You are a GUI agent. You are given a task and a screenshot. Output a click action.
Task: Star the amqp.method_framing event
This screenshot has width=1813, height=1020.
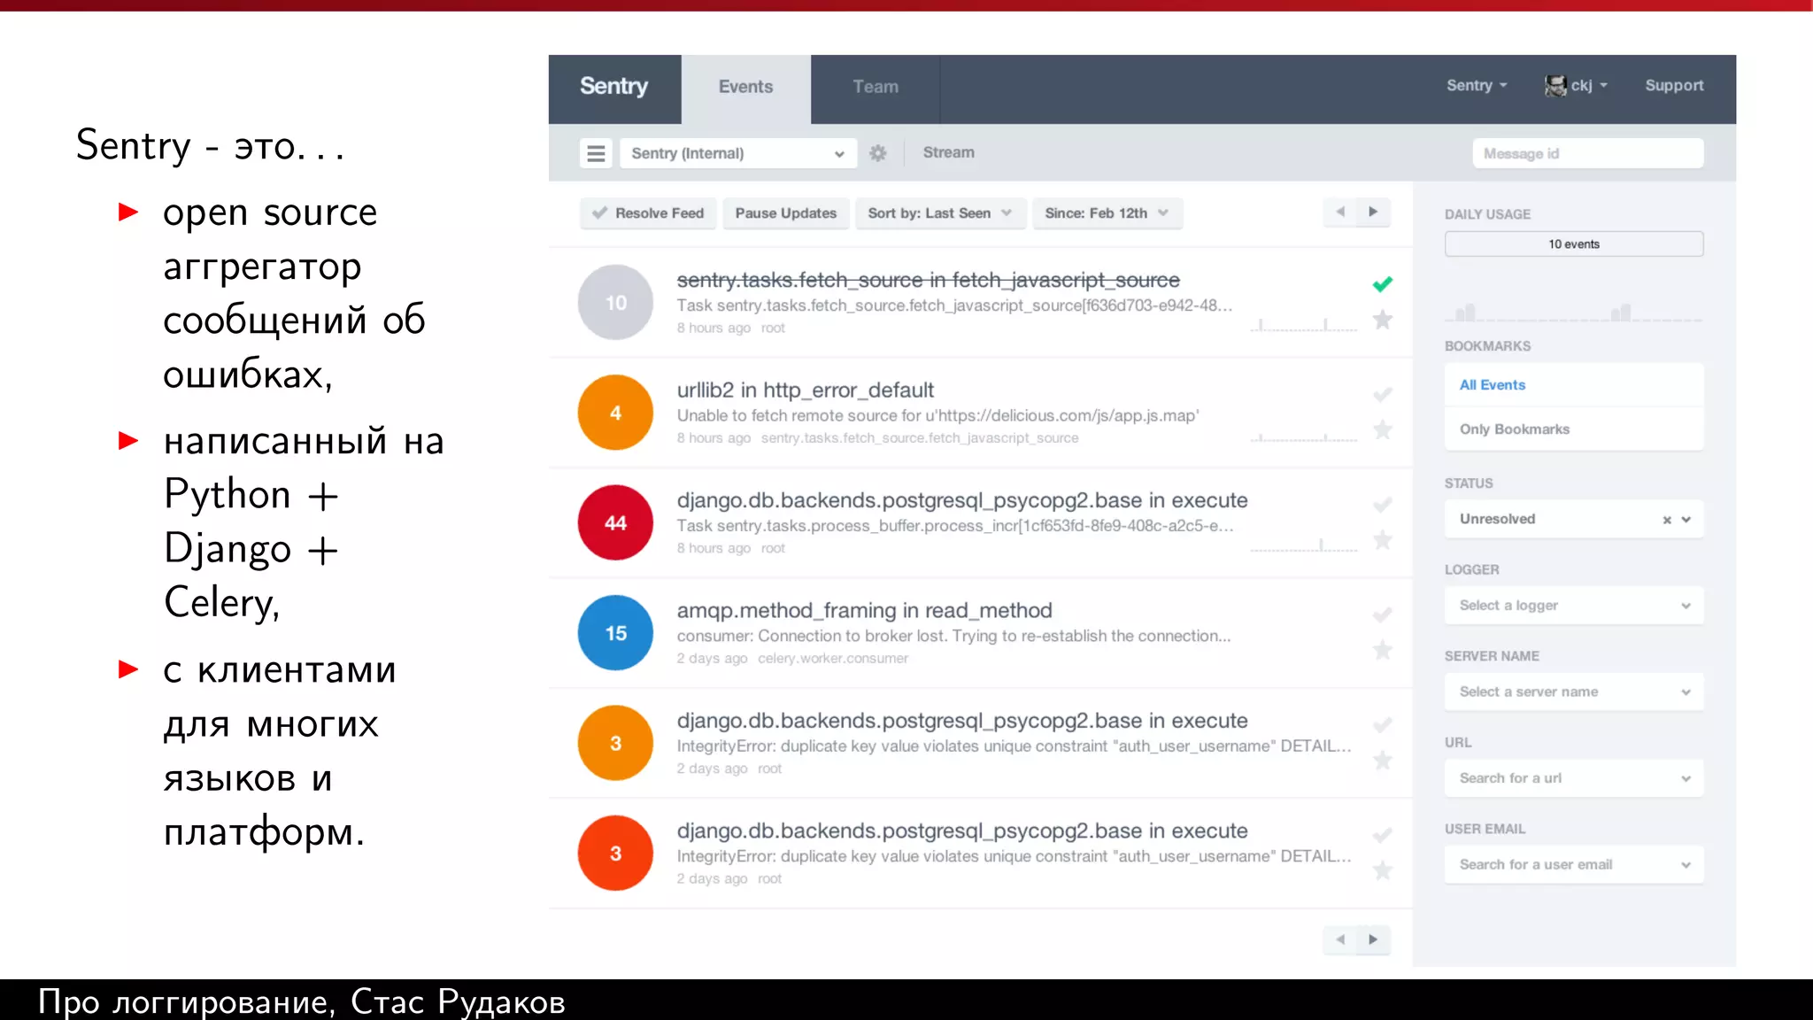(1382, 651)
